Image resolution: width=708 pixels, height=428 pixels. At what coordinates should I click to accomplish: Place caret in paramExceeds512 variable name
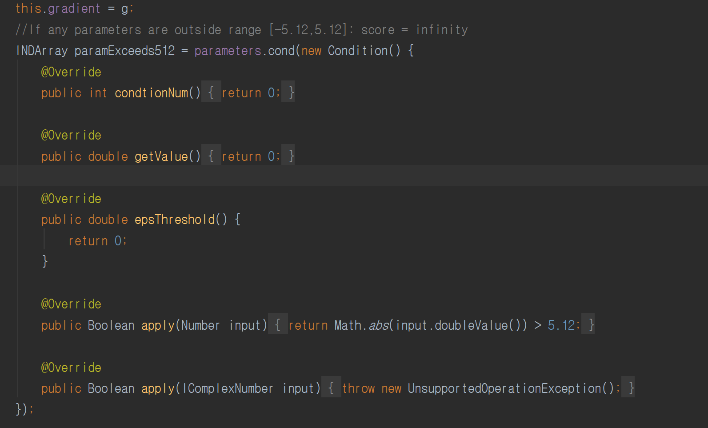tap(124, 51)
